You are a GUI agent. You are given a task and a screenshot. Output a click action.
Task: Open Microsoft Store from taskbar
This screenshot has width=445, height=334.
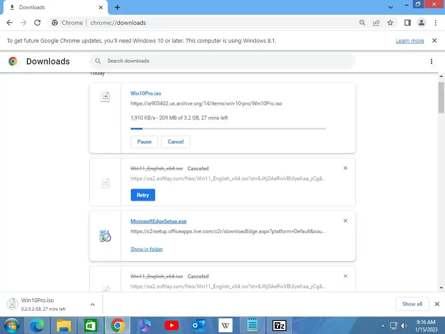coord(90,325)
